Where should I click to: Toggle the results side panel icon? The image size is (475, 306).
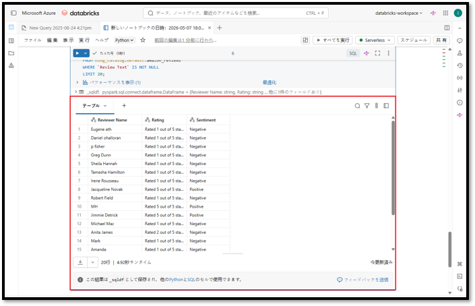pyautogui.click(x=386, y=106)
